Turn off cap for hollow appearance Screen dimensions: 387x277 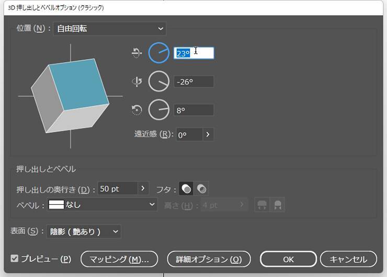(x=202, y=189)
